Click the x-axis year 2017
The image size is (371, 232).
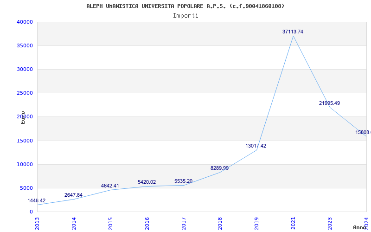click(x=184, y=224)
